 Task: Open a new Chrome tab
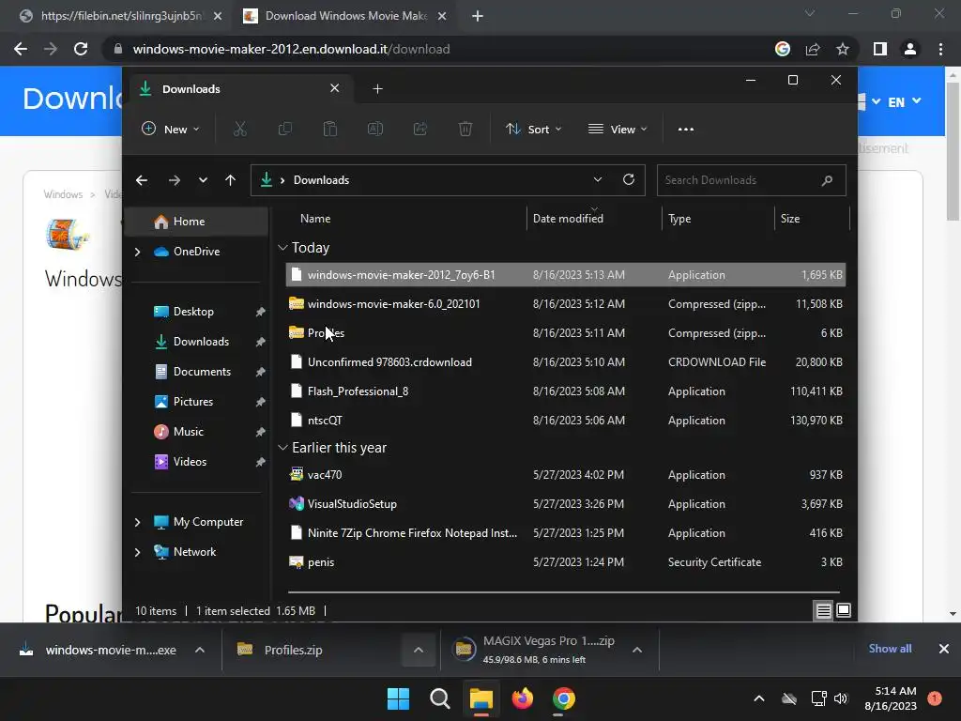(x=478, y=16)
